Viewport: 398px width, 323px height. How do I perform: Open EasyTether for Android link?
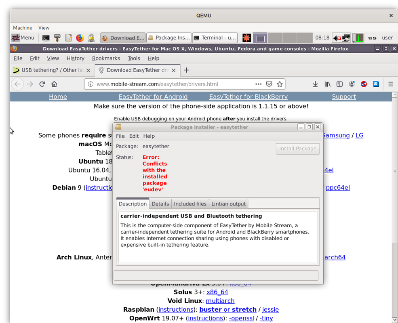[x=153, y=97]
